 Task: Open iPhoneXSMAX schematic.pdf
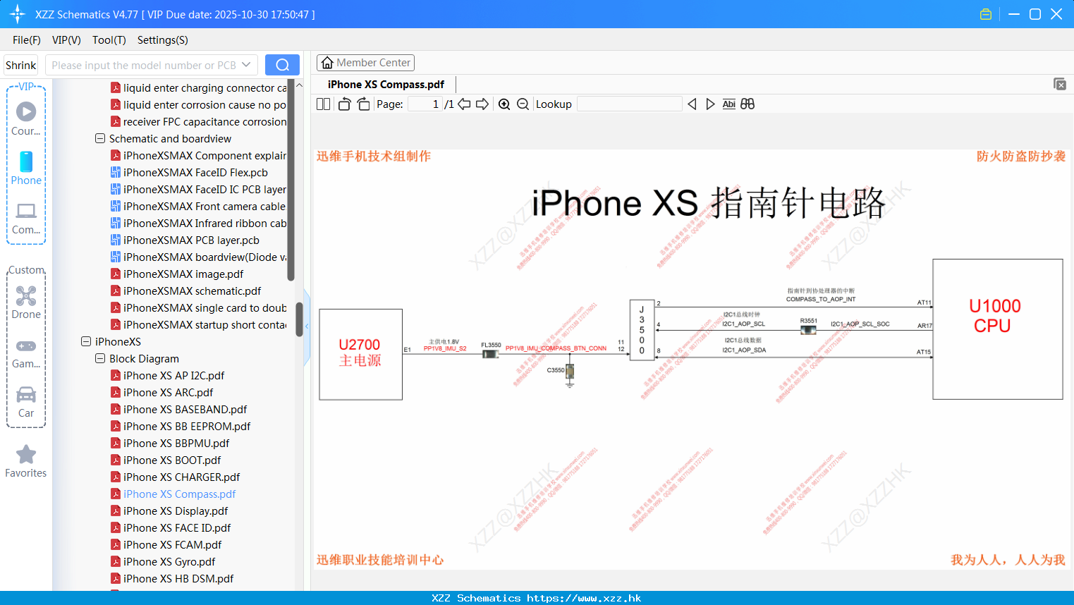click(192, 291)
